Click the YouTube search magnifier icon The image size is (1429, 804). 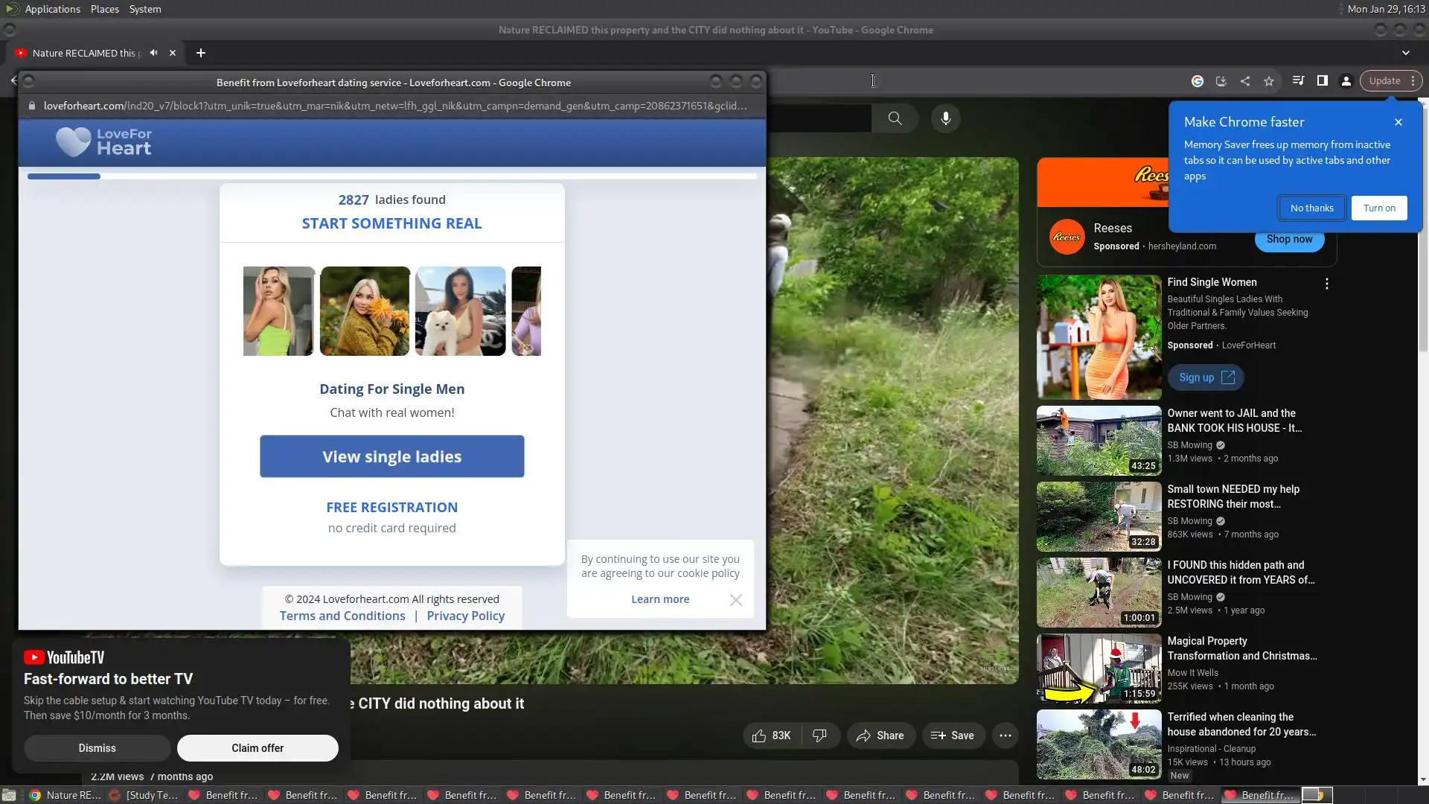tap(895, 118)
